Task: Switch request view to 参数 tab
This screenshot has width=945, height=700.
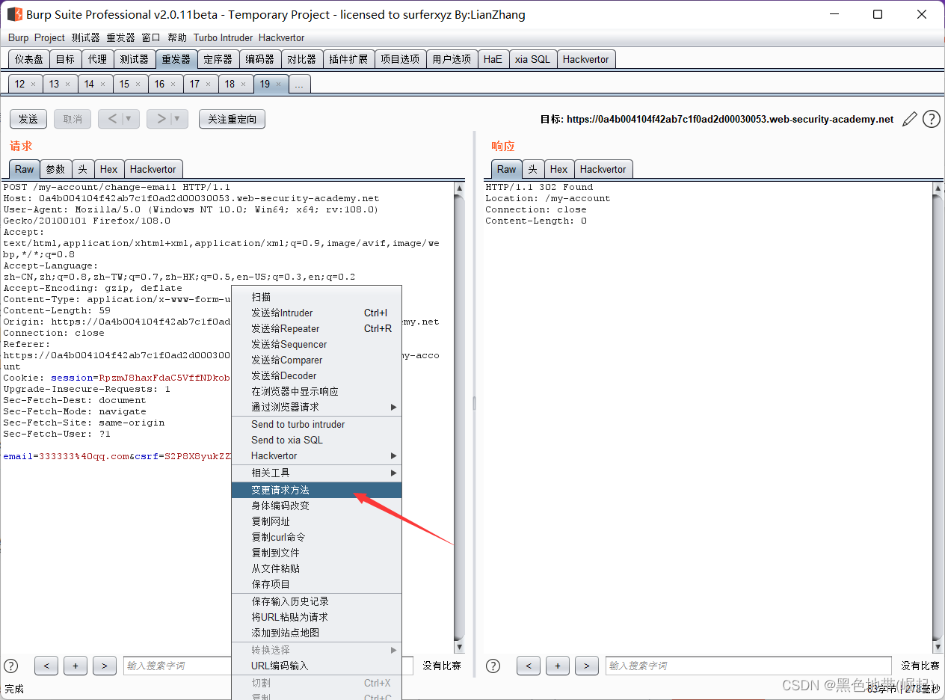Action: pos(55,170)
